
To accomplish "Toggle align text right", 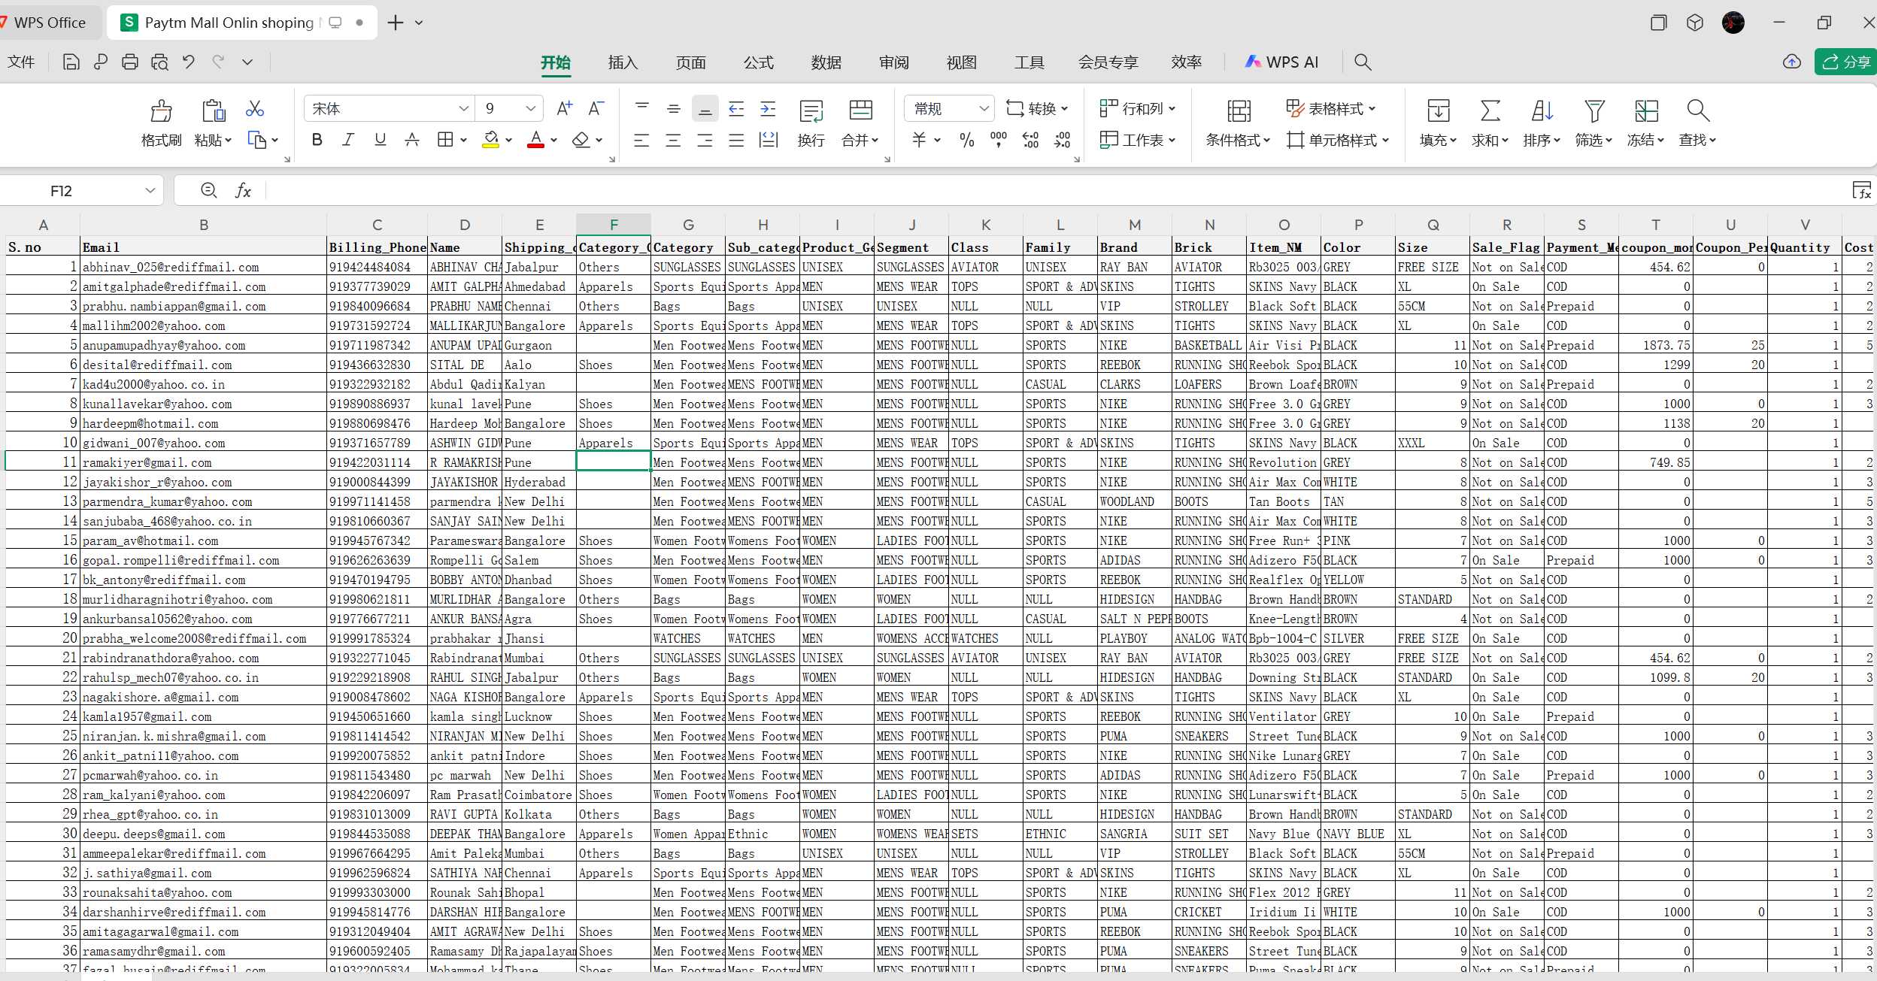I will pyautogui.click(x=705, y=140).
